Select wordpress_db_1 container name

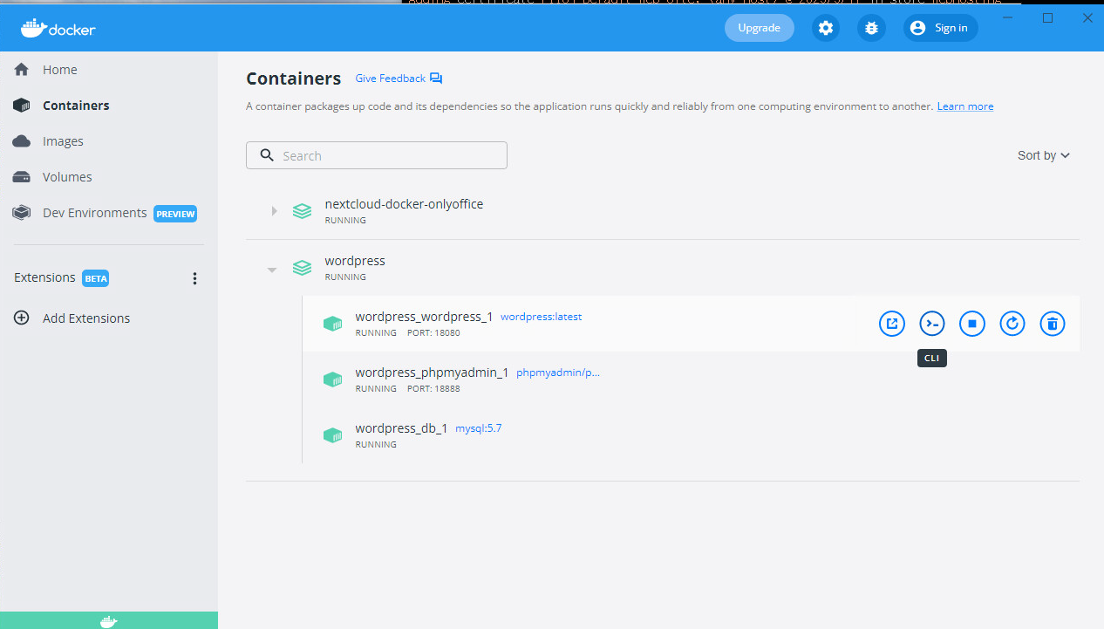[401, 428]
